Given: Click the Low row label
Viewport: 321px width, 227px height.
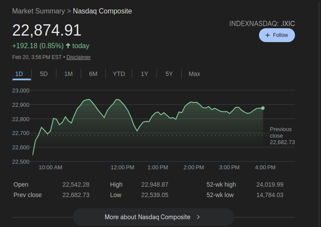Looking at the screenshot, I should click(x=116, y=195).
